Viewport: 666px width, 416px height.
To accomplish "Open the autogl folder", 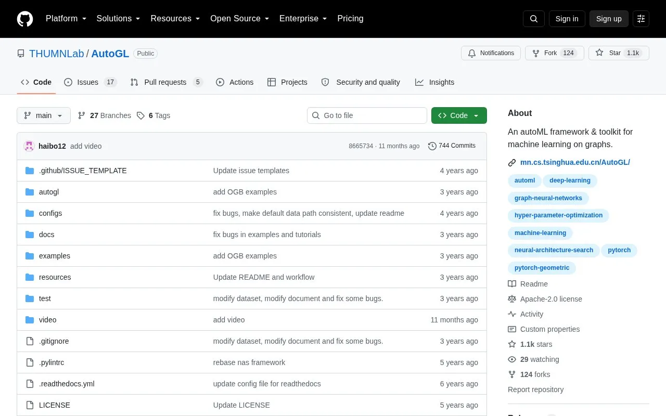I will [49, 192].
